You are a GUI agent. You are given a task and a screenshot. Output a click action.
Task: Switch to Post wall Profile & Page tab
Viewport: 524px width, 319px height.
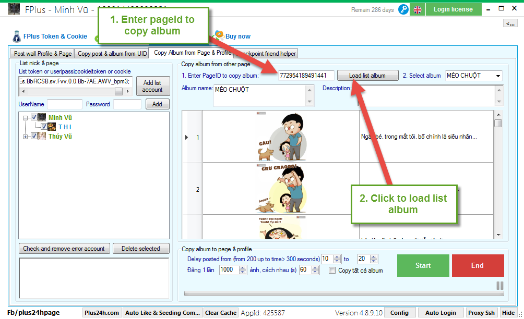(42, 53)
